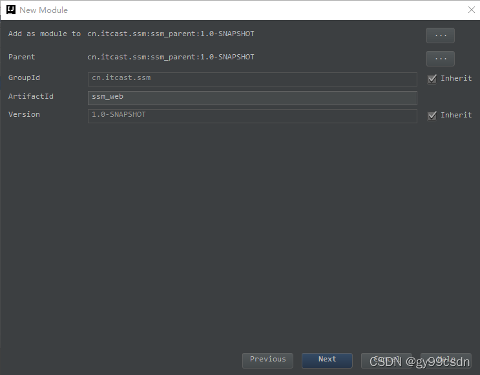The image size is (480, 375).
Task: Focus the ArtifactId field containing ssm_web
Action: [252, 98]
